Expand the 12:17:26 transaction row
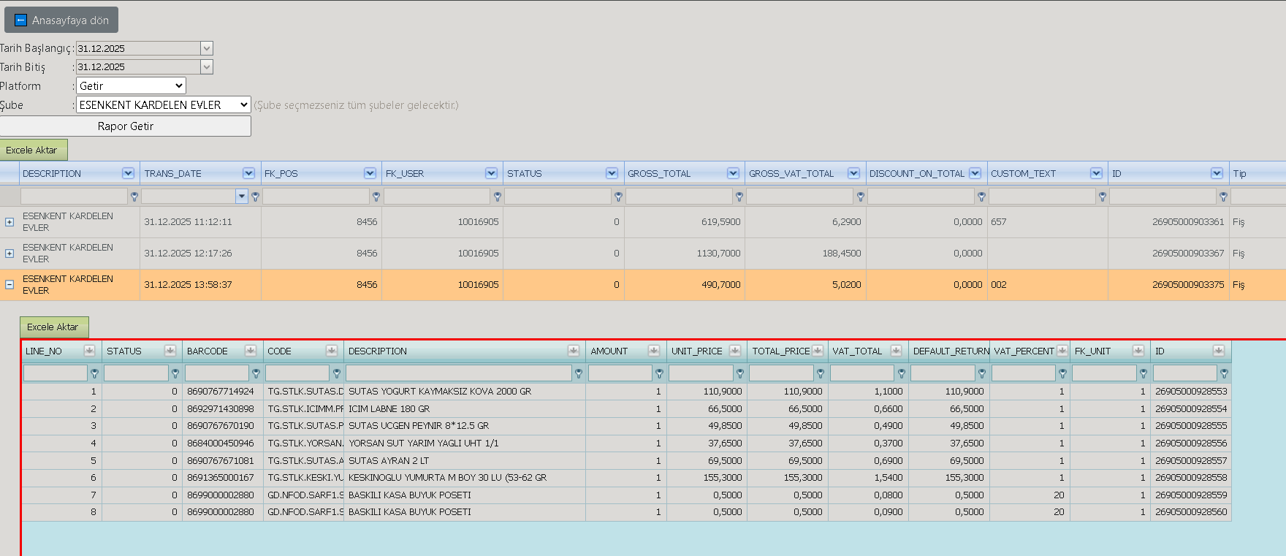This screenshot has width=1286, height=556. coord(9,254)
